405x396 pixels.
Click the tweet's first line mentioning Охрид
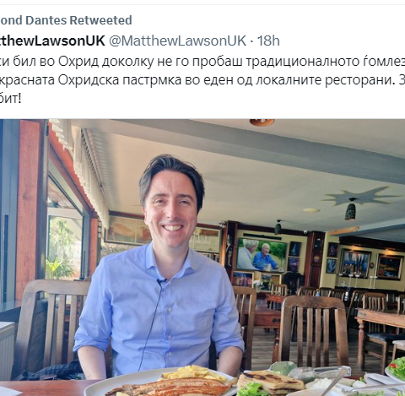pyautogui.click(x=202, y=61)
